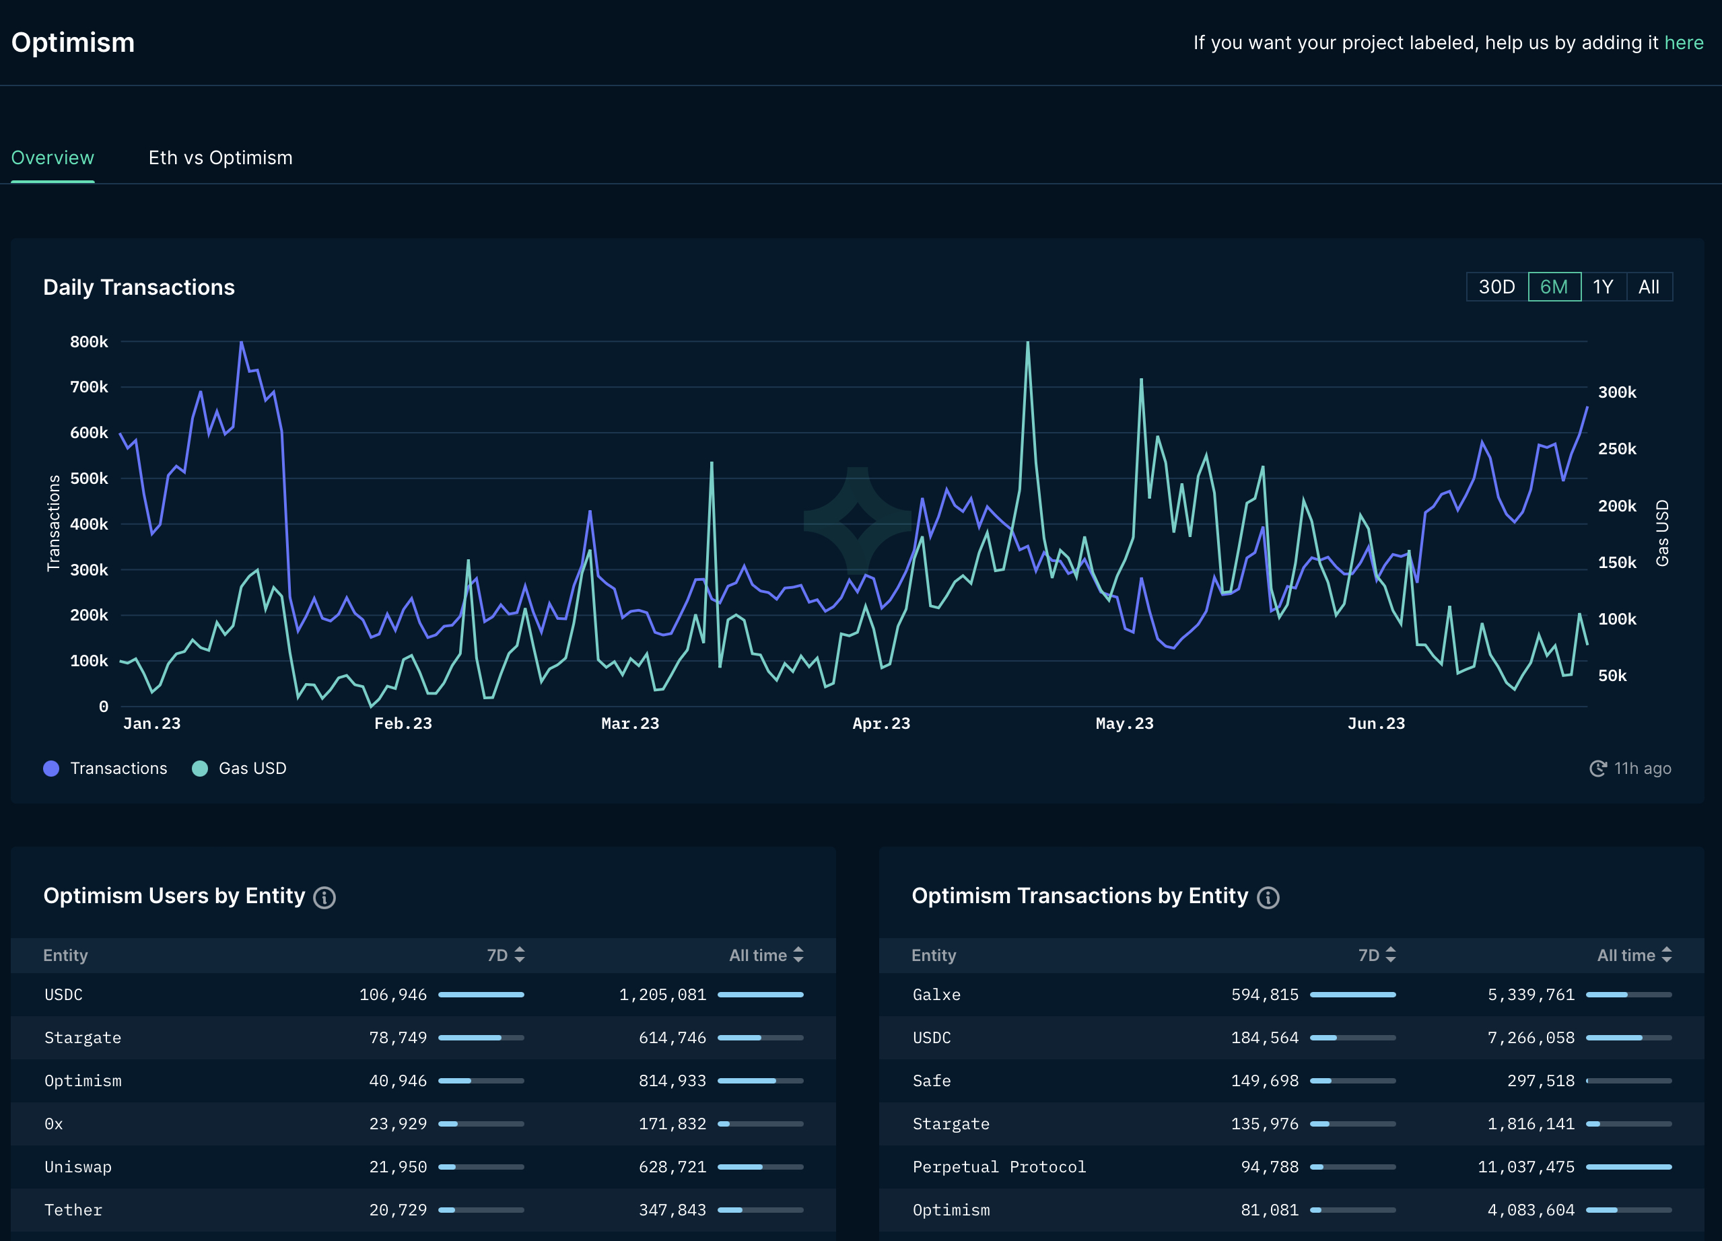Select the Galxe entity row
Image resolution: width=1722 pixels, height=1241 pixels.
(x=1291, y=994)
